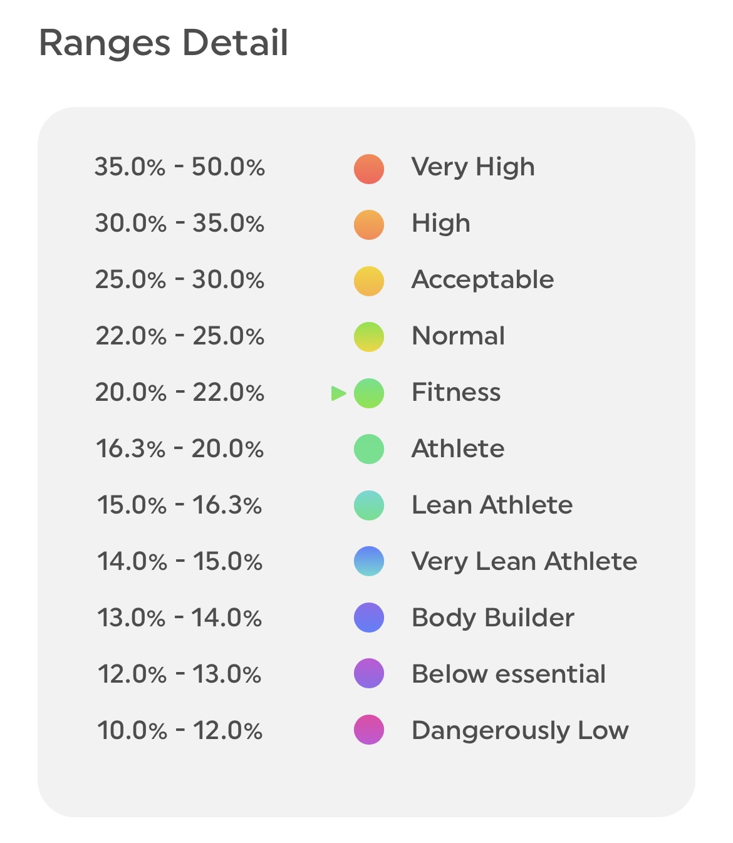Tap the 20.0% - 22.0% range text
733x843 pixels.
(180, 393)
